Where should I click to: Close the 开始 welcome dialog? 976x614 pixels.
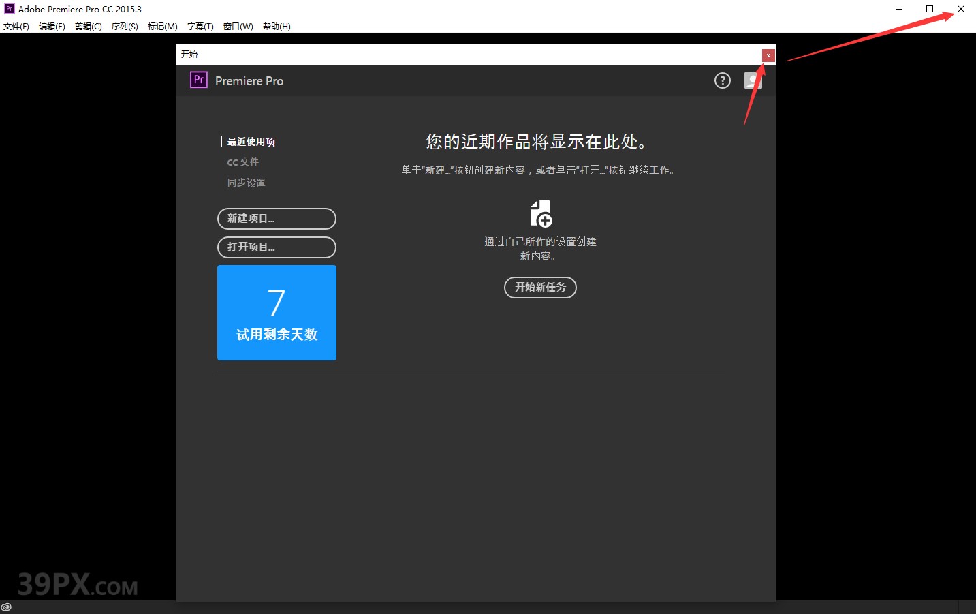768,55
